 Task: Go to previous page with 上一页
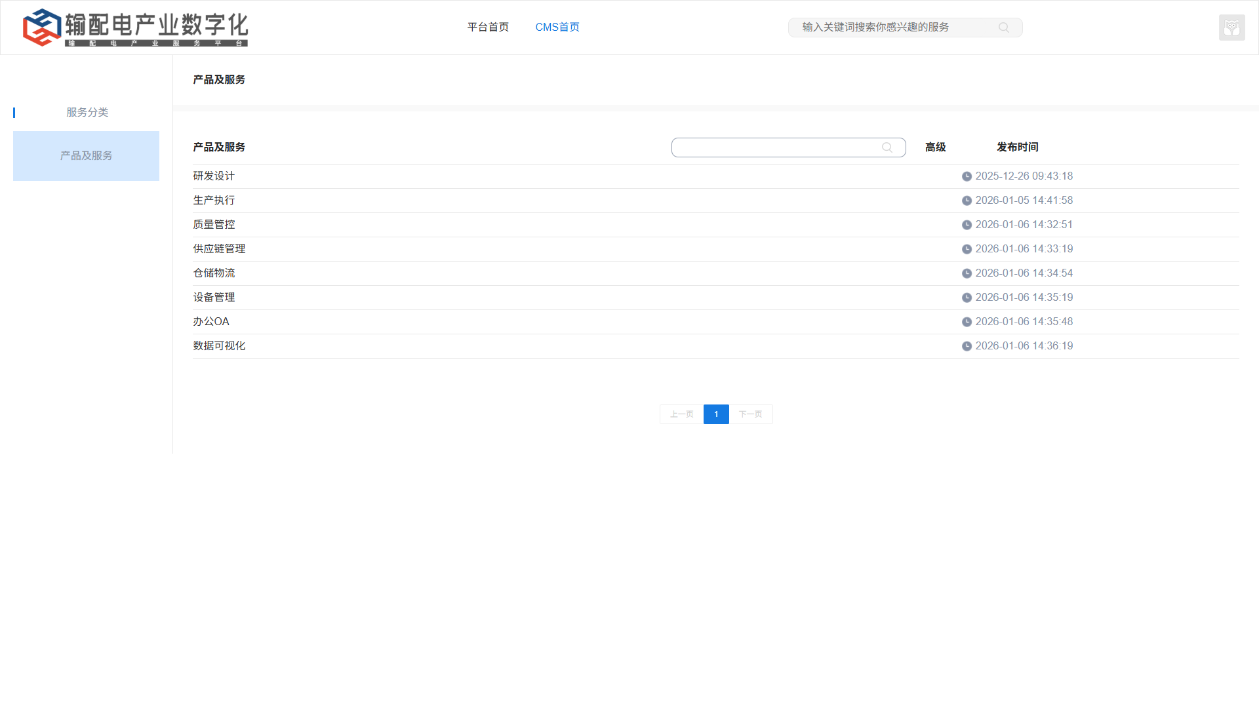point(681,414)
